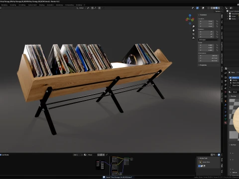The width and height of the screenshot is (239, 179).
Task: Toggle the lock on Scale Z
Action: pos(217,50)
